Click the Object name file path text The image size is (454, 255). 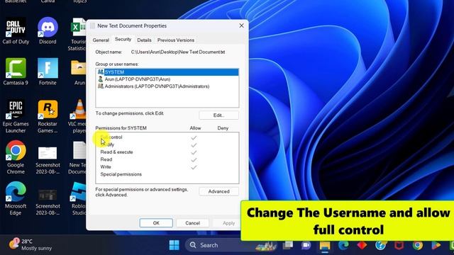click(x=178, y=52)
